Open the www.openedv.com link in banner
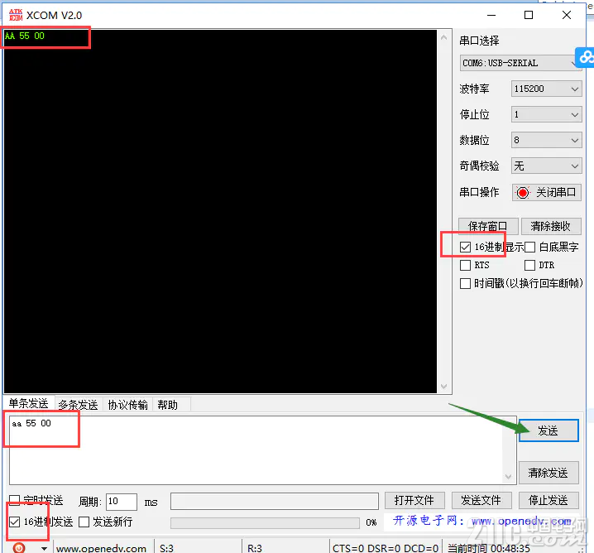This screenshot has height=553, width=594. click(x=521, y=522)
